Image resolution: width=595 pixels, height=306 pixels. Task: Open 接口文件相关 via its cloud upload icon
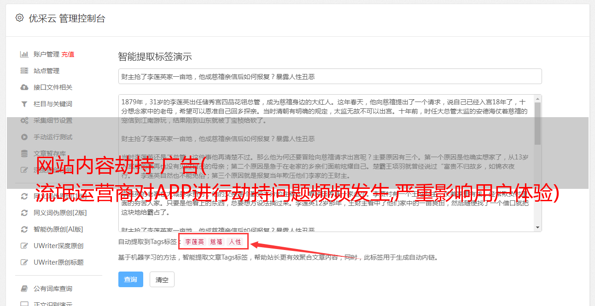[x=24, y=87]
